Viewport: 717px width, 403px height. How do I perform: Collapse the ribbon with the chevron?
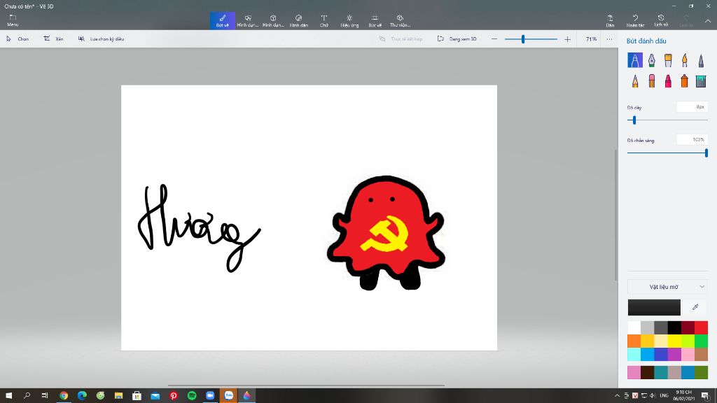(x=708, y=20)
